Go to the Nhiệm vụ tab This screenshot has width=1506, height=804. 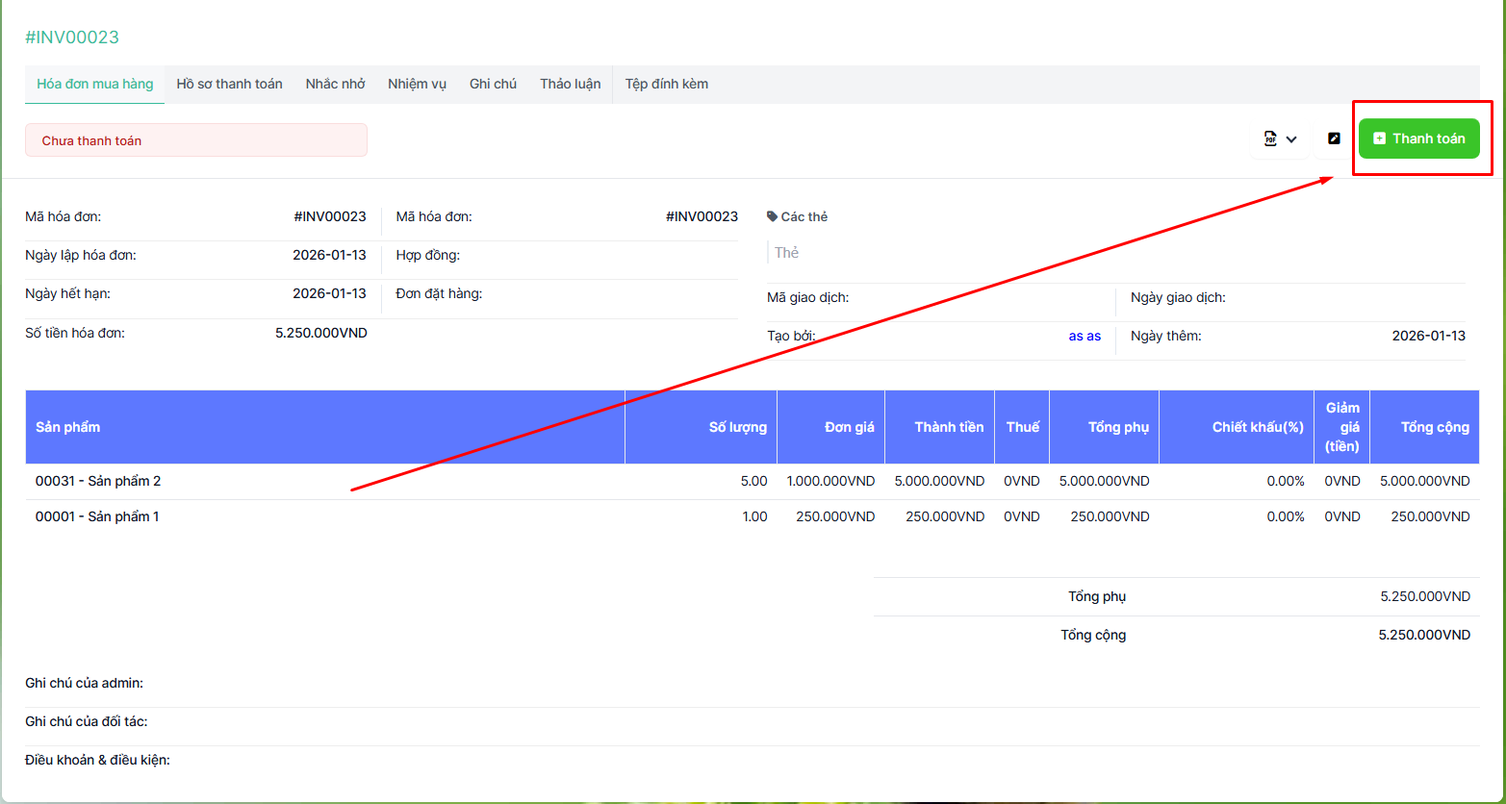pyautogui.click(x=417, y=85)
